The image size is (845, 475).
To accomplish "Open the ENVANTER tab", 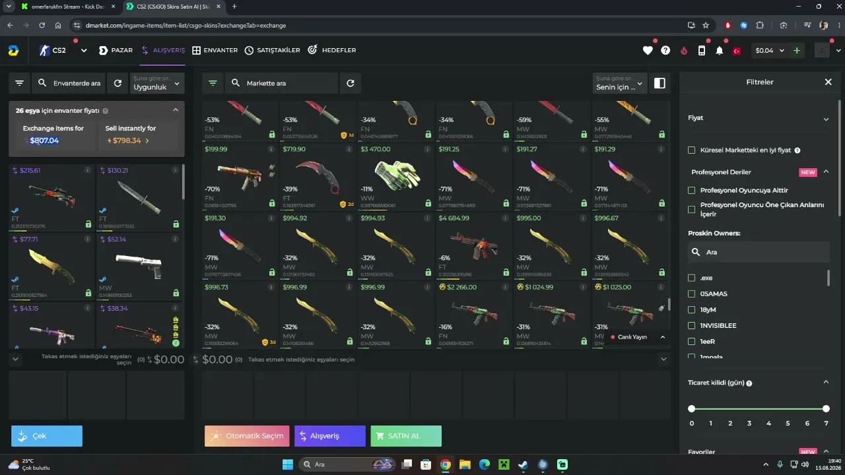I will click(x=215, y=50).
